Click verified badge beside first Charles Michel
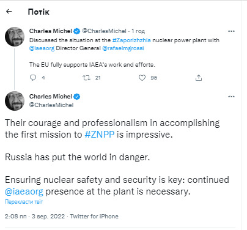Image resolution: width=247 pixels, height=230 pixels. pos(77,31)
